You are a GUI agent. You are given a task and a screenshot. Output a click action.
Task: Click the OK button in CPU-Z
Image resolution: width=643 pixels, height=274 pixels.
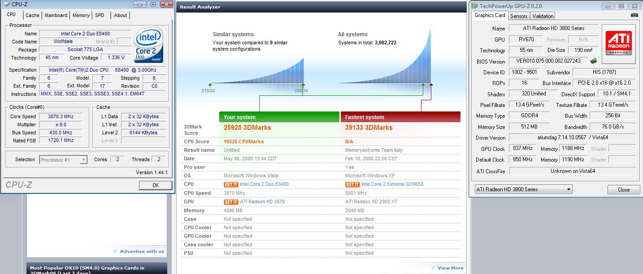[156, 185]
